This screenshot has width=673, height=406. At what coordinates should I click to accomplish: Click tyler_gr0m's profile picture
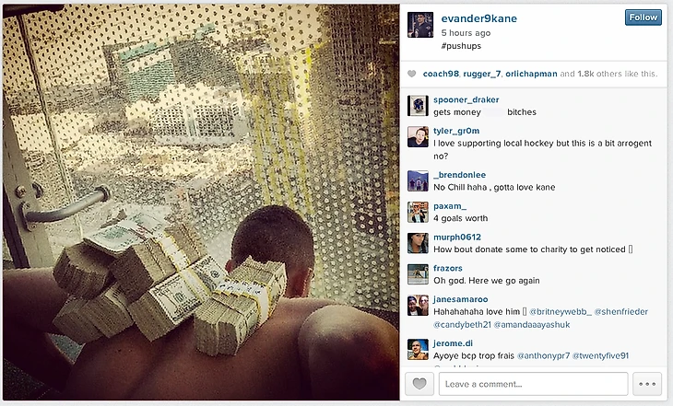coord(418,137)
